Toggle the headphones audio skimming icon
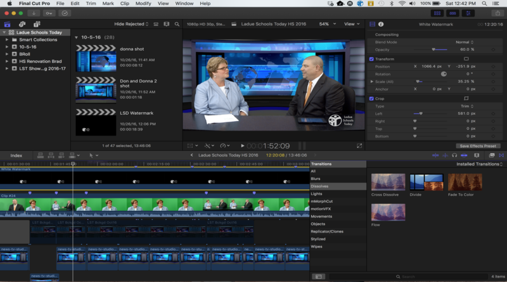The height and width of the screenshot is (282, 507). point(454,155)
